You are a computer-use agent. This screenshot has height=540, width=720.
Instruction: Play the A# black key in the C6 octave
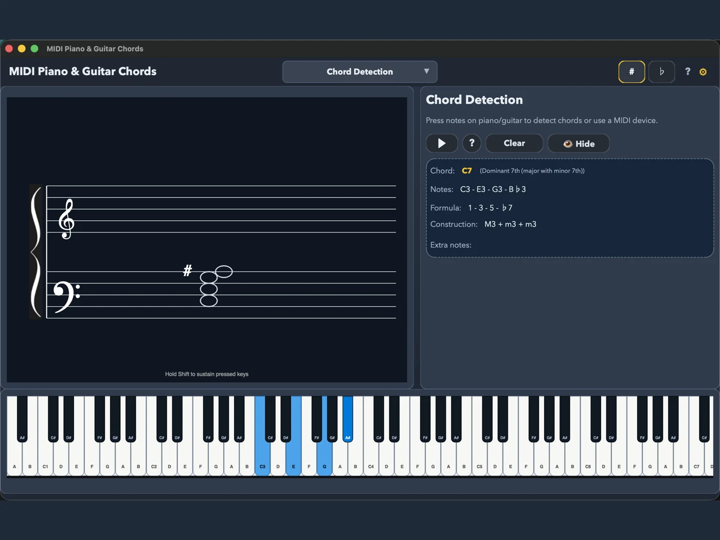click(x=673, y=419)
